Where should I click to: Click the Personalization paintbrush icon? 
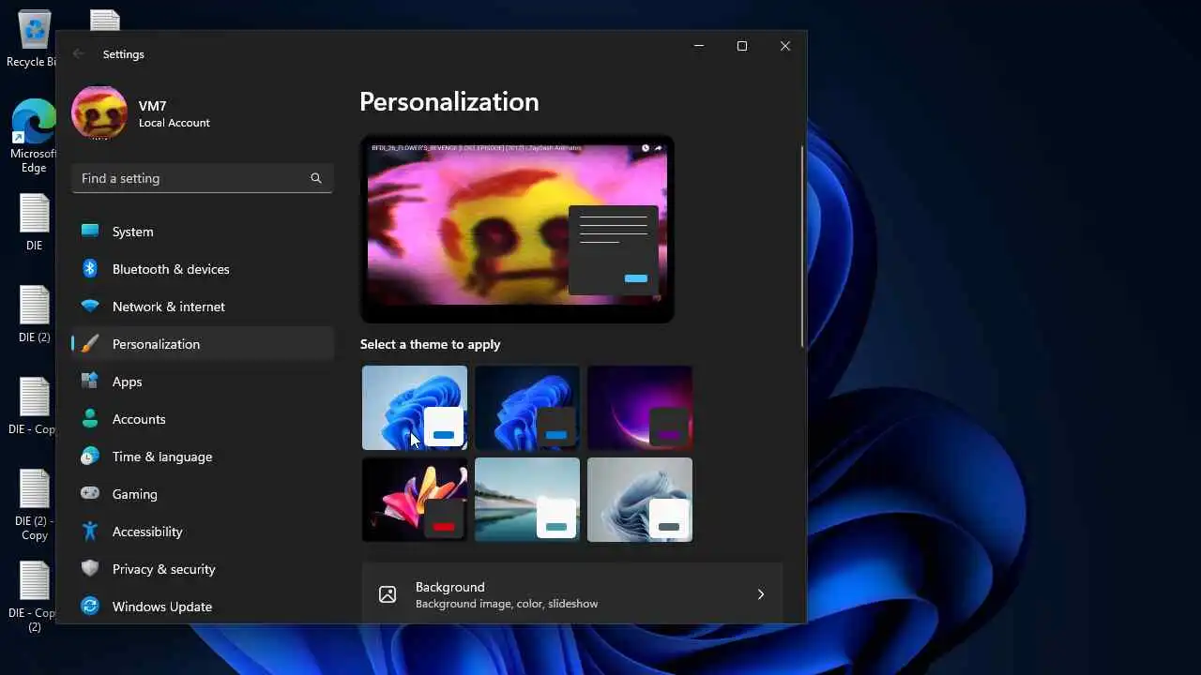coord(90,344)
